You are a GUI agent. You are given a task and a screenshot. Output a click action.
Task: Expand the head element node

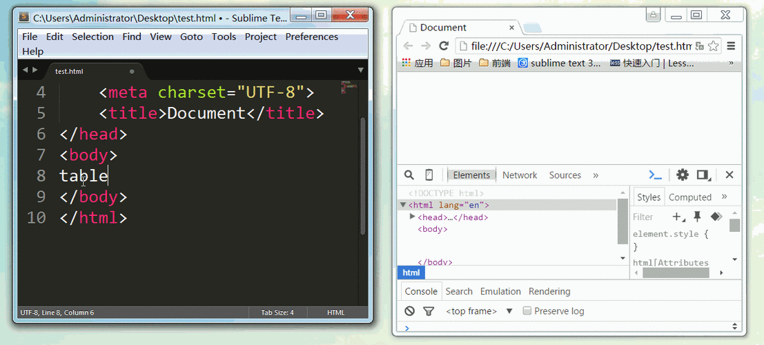(413, 217)
